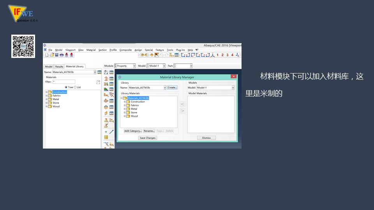Click the blue diagonal line datum axis icon
This screenshot has width=374, height=210.
pyautogui.click(x=111, y=132)
